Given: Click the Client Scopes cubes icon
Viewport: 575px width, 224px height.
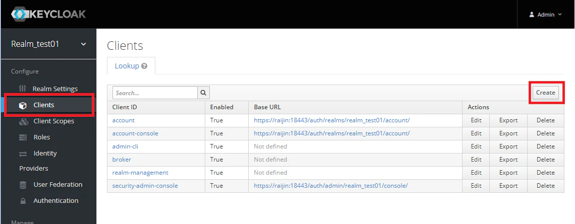Looking at the screenshot, I should coord(23,121).
